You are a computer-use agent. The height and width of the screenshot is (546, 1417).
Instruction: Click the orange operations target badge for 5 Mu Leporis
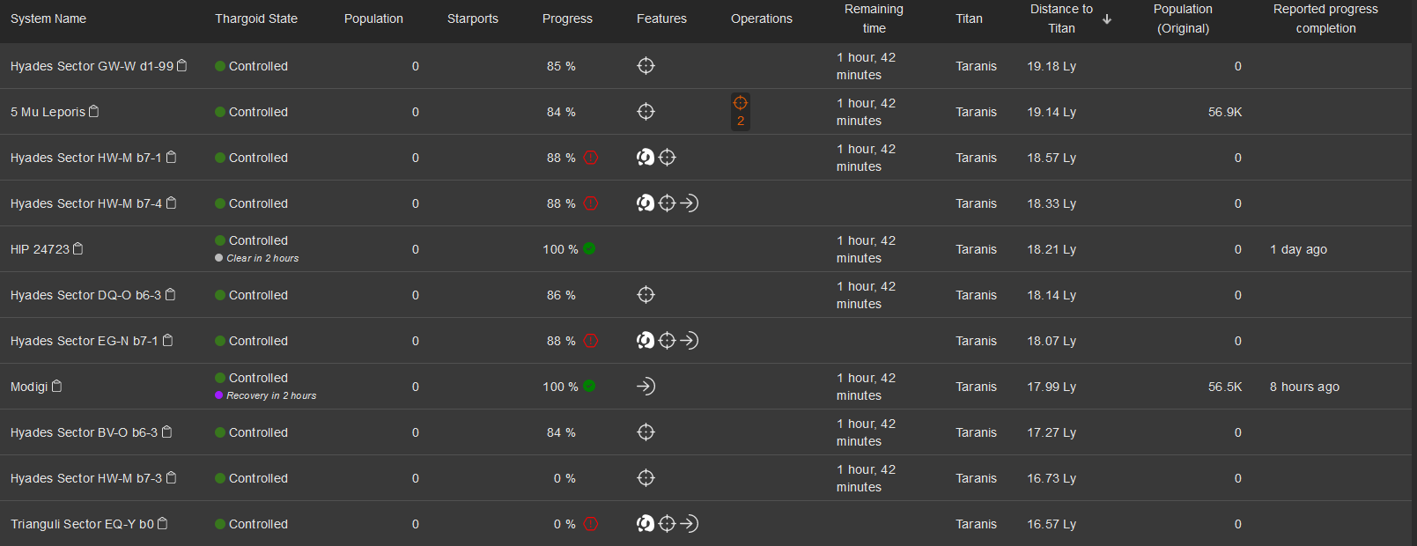pos(741,112)
